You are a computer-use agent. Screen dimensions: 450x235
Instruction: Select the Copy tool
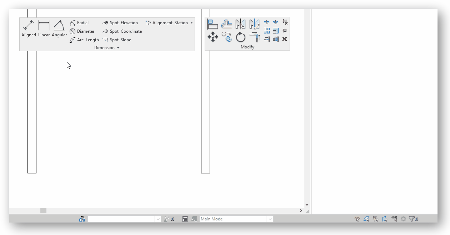tap(227, 36)
